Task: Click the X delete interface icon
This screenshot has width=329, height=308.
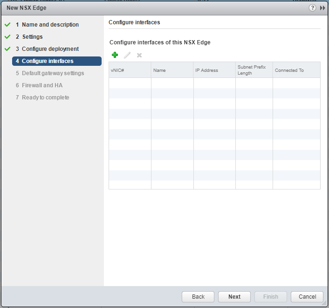Action: coord(139,55)
